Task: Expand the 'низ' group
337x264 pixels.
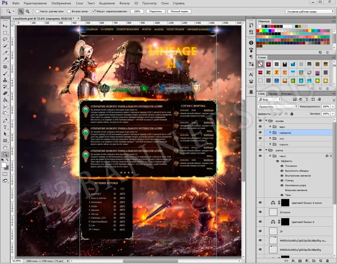Action: coord(270,139)
